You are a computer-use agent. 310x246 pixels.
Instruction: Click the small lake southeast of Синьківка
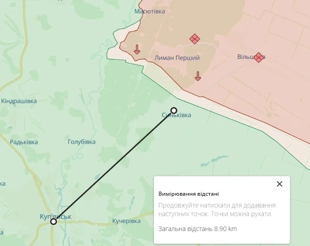tap(214, 160)
